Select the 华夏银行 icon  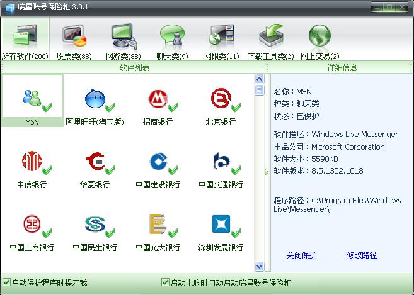pyautogui.click(x=95, y=163)
